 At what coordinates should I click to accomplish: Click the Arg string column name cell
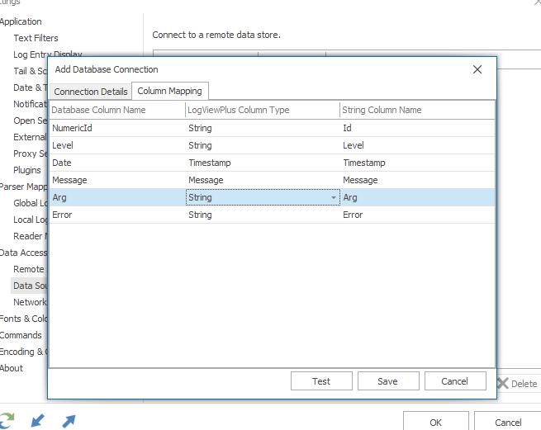click(417, 197)
